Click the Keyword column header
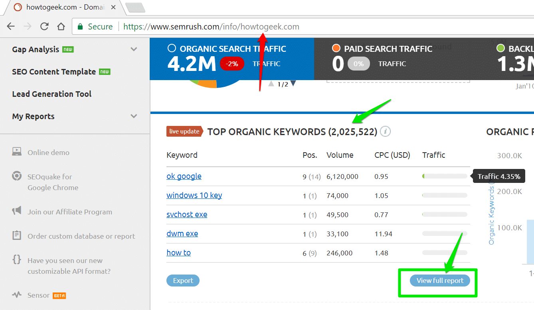The image size is (534, 310). [182, 155]
